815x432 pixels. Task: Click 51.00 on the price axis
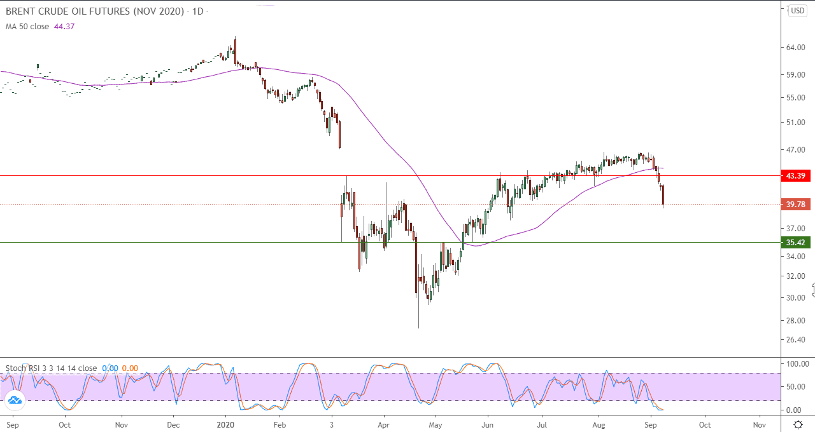pyautogui.click(x=796, y=123)
